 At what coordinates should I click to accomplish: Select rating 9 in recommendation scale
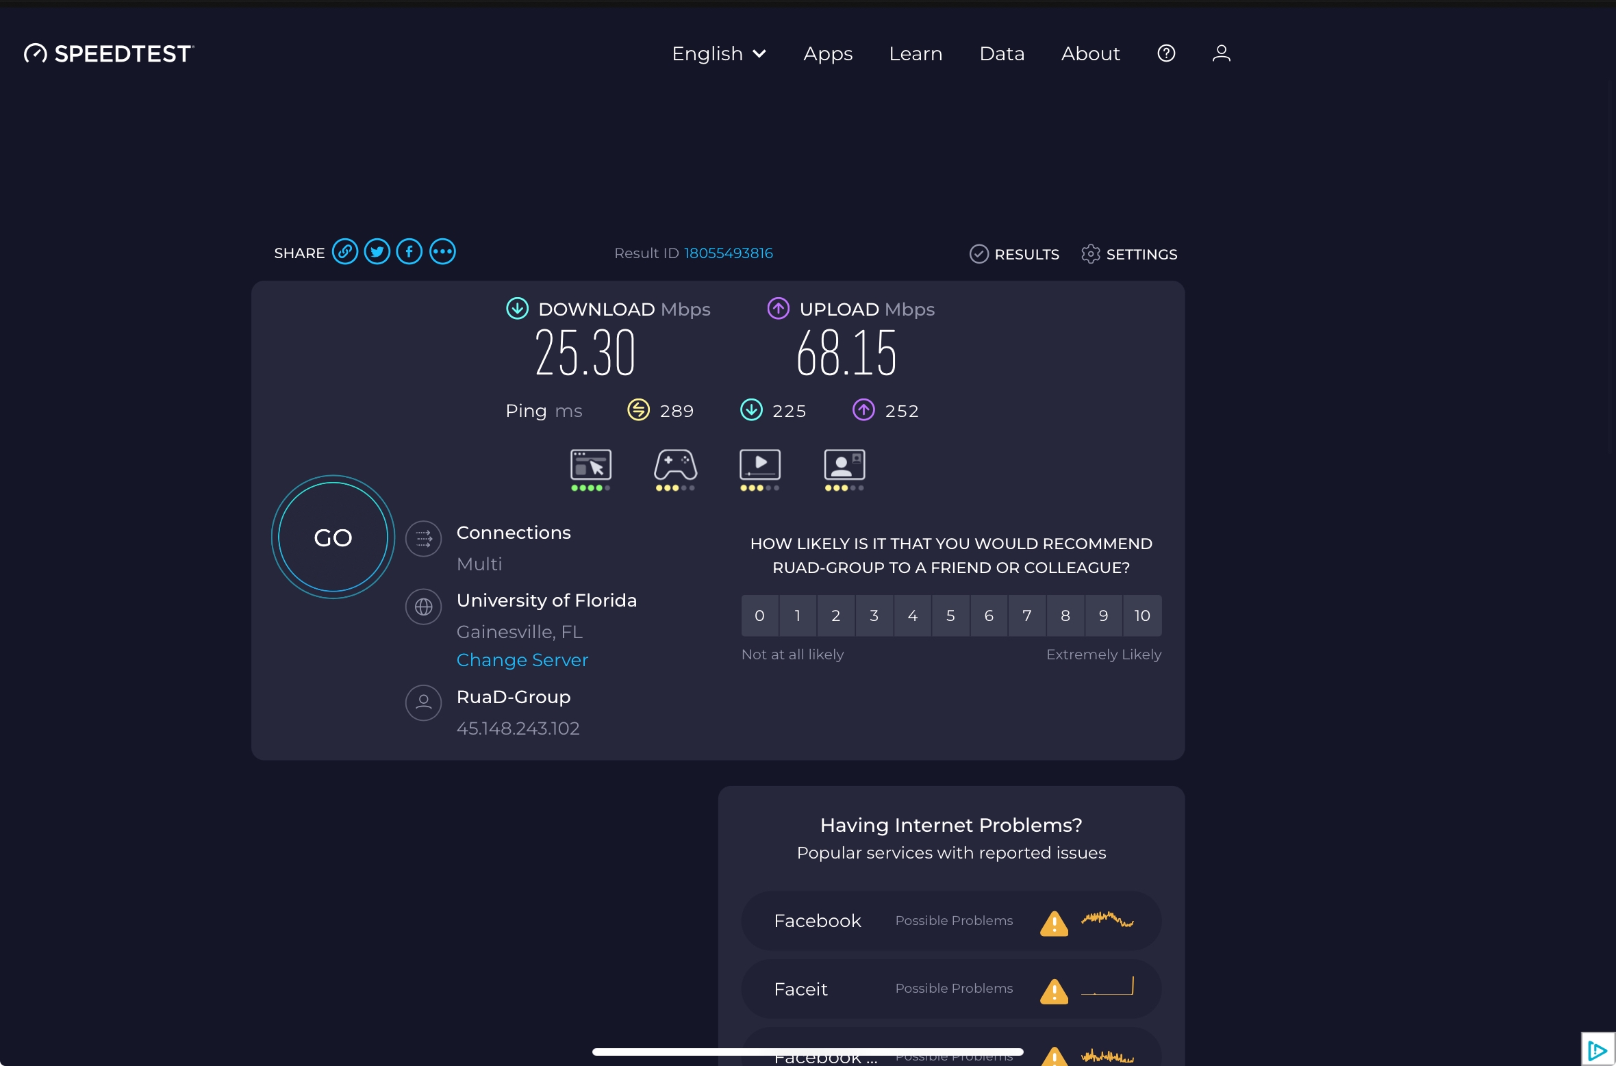(x=1104, y=616)
